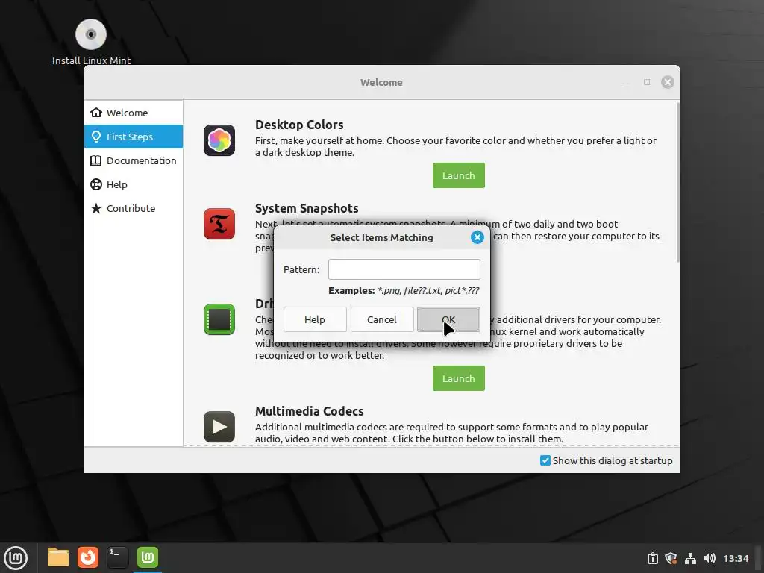Open the sound volume tray icon
This screenshot has height=573, width=764.
click(x=710, y=558)
